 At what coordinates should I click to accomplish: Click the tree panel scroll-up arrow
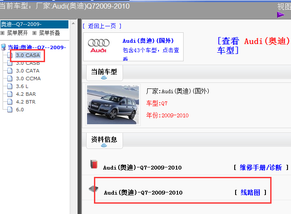(x=73, y=23)
